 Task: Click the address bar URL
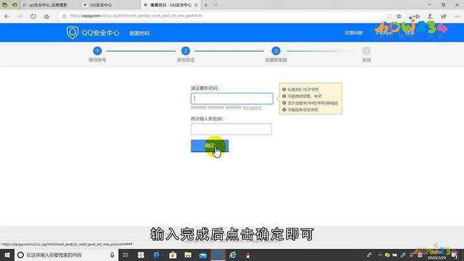(136, 16)
